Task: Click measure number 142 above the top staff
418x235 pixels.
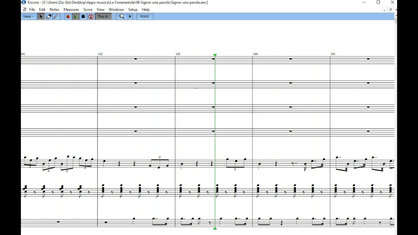Action: (x=100, y=54)
